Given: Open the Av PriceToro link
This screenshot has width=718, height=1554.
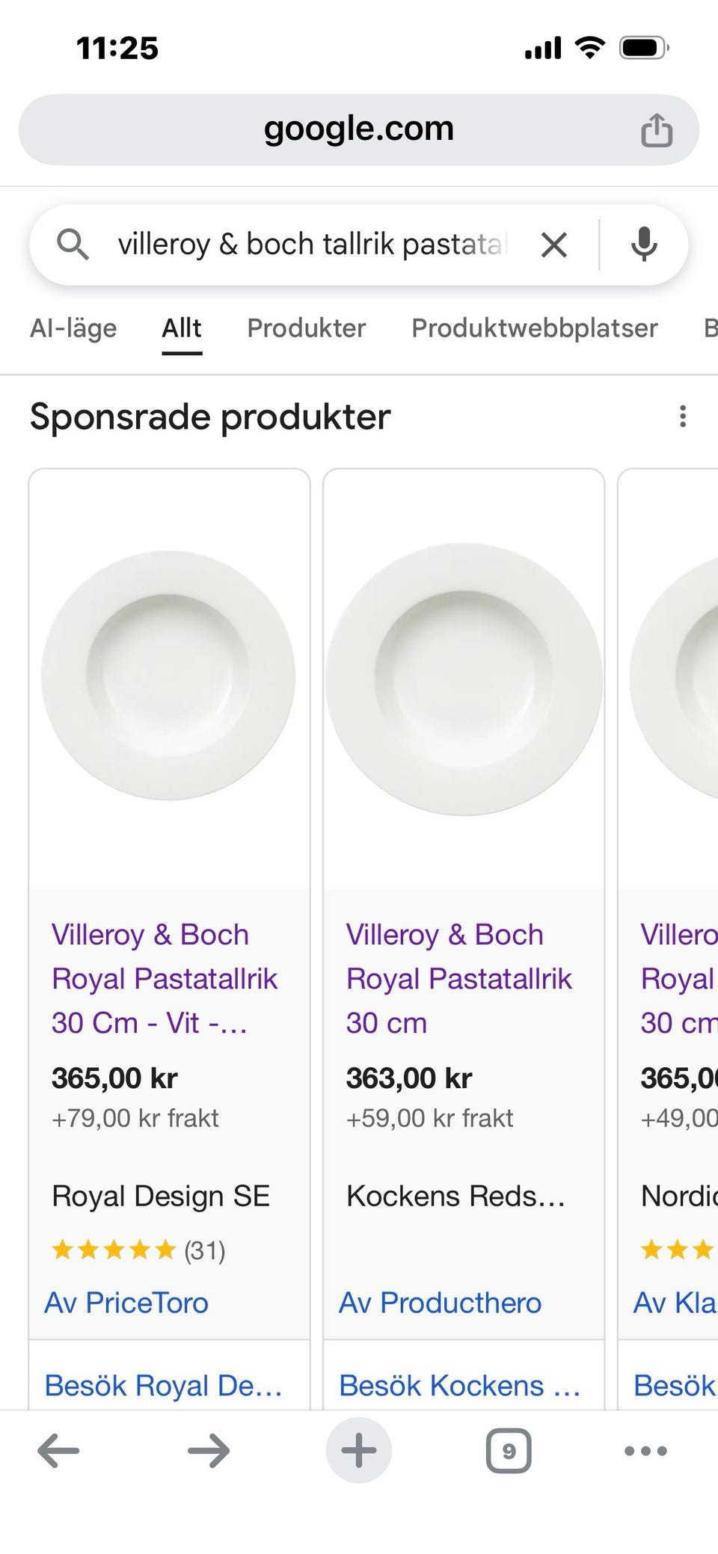Looking at the screenshot, I should pos(126,1303).
